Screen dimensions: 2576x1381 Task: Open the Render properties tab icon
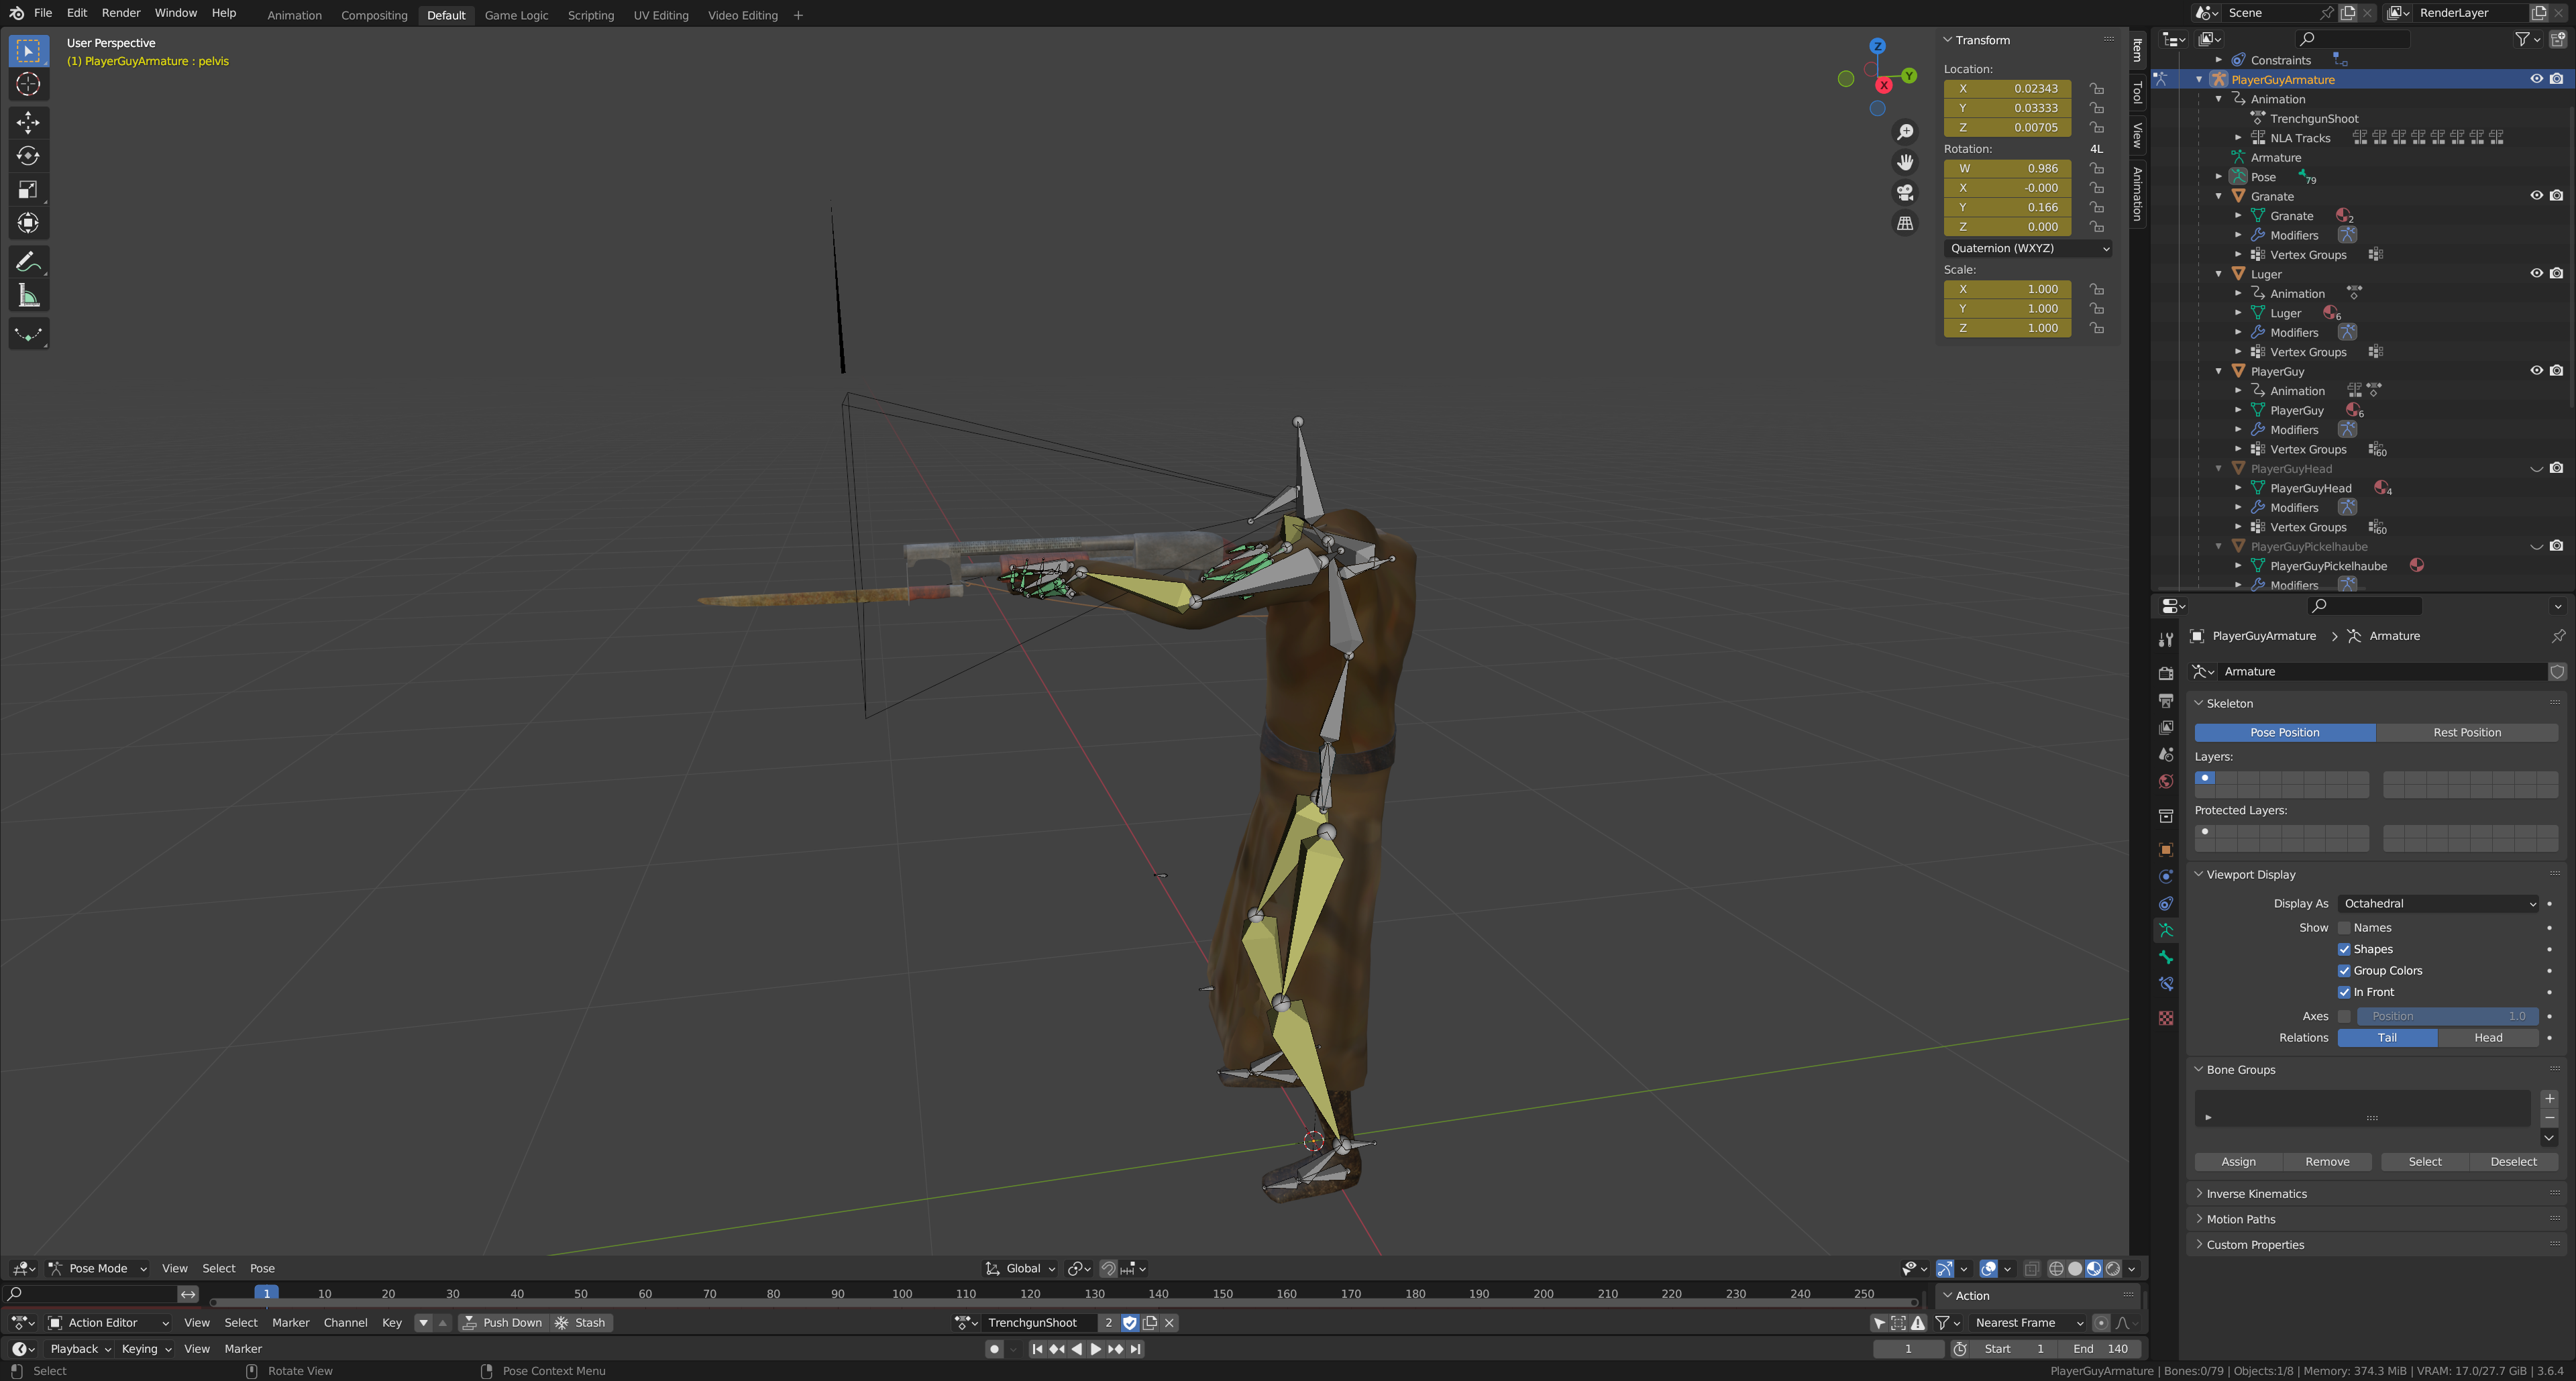[x=2166, y=674]
